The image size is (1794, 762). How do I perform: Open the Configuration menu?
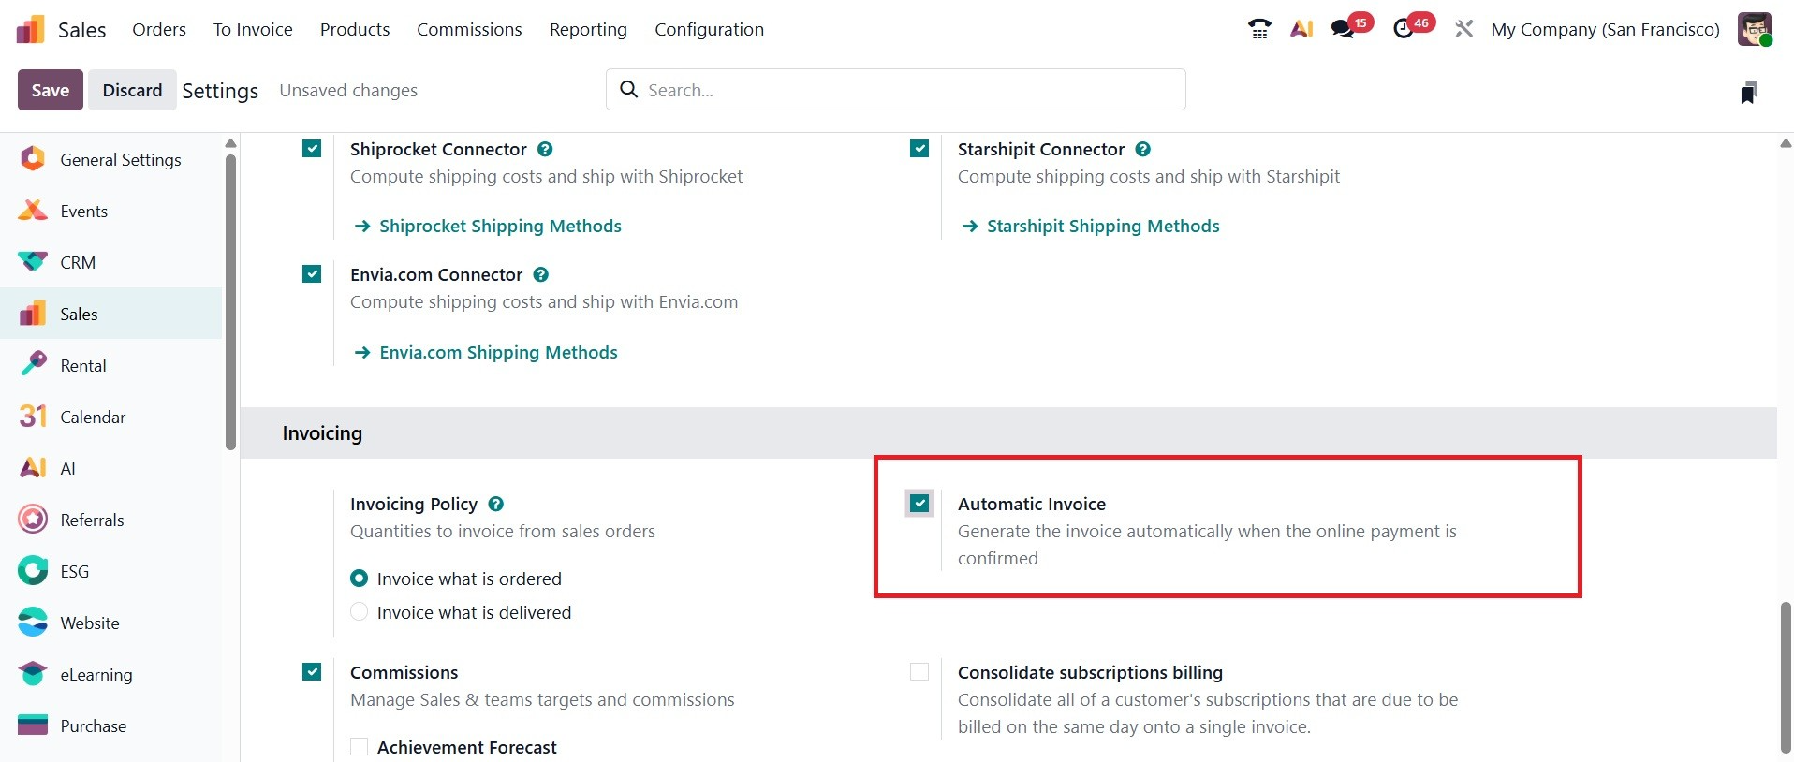click(x=709, y=29)
